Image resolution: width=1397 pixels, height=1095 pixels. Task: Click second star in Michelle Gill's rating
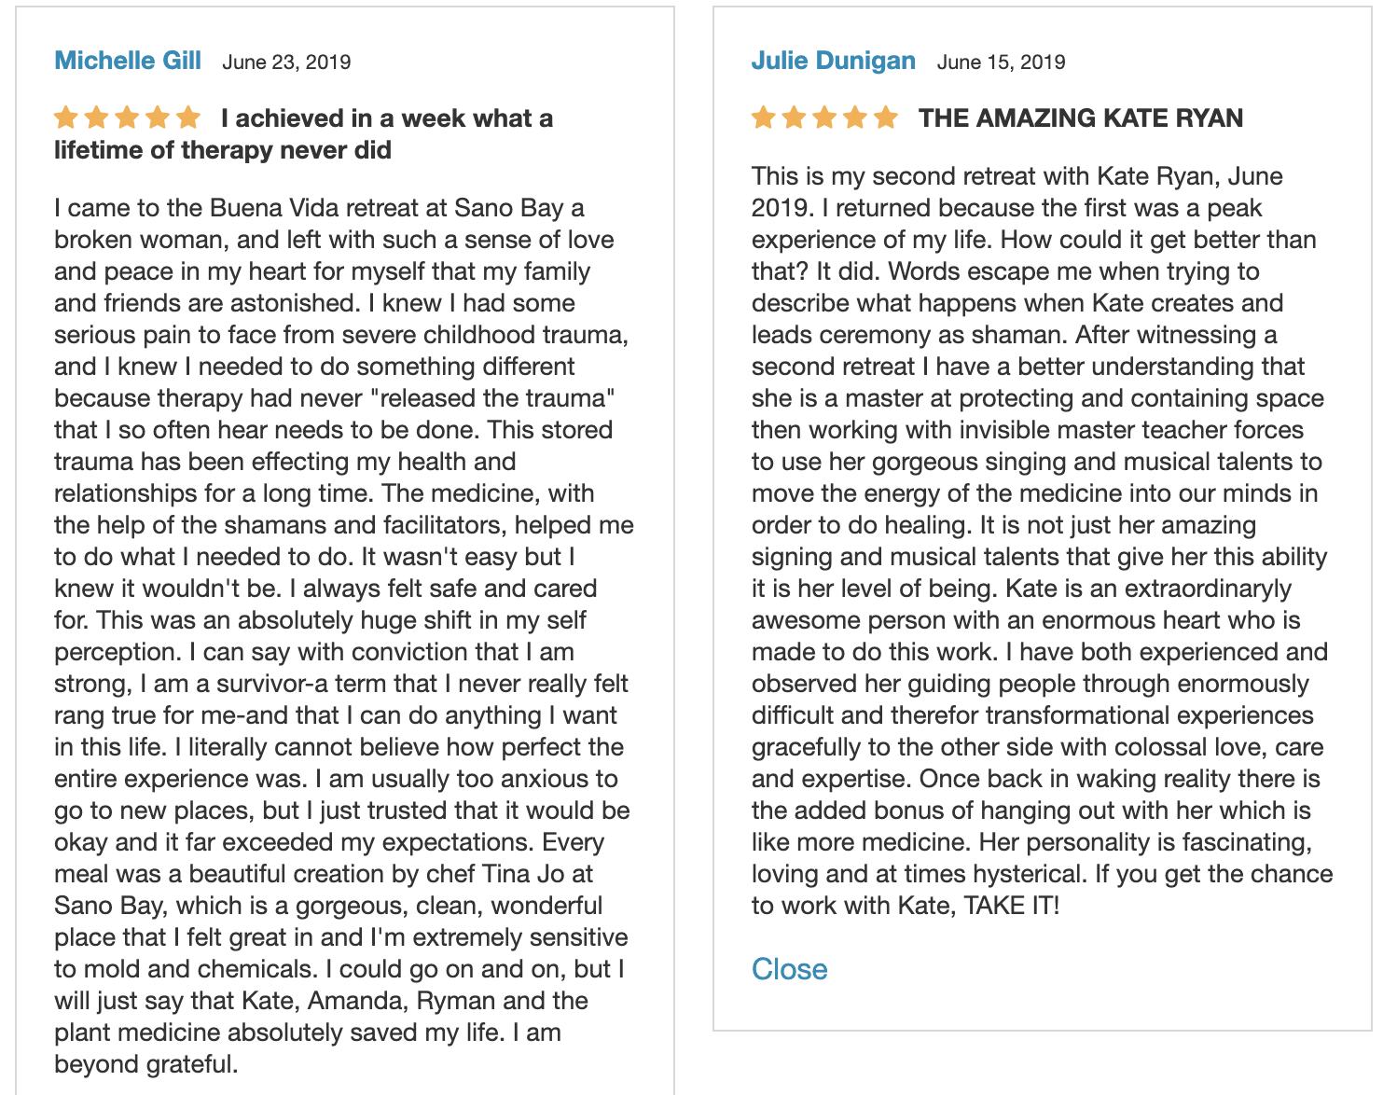click(97, 118)
